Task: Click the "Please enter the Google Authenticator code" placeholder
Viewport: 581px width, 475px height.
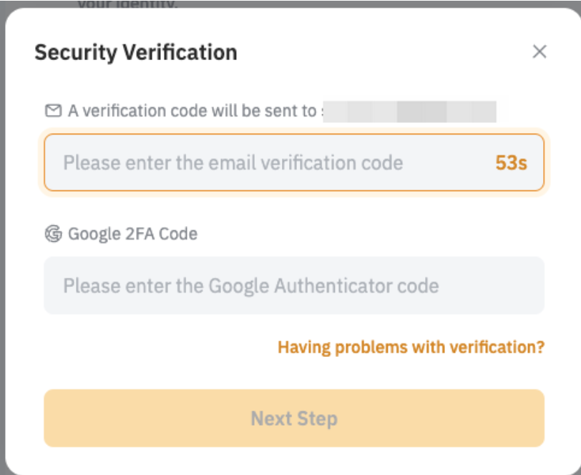Action: 250,286
